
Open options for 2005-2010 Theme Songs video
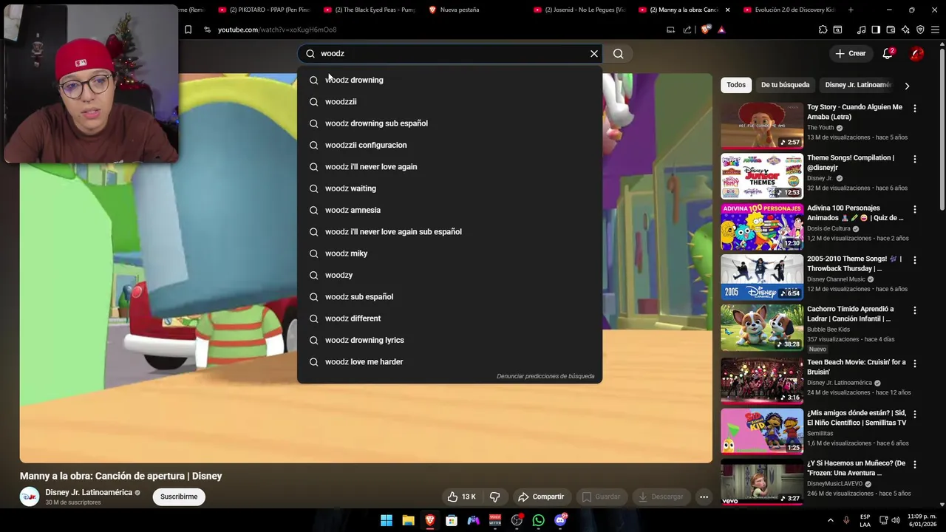pos(915,260)
